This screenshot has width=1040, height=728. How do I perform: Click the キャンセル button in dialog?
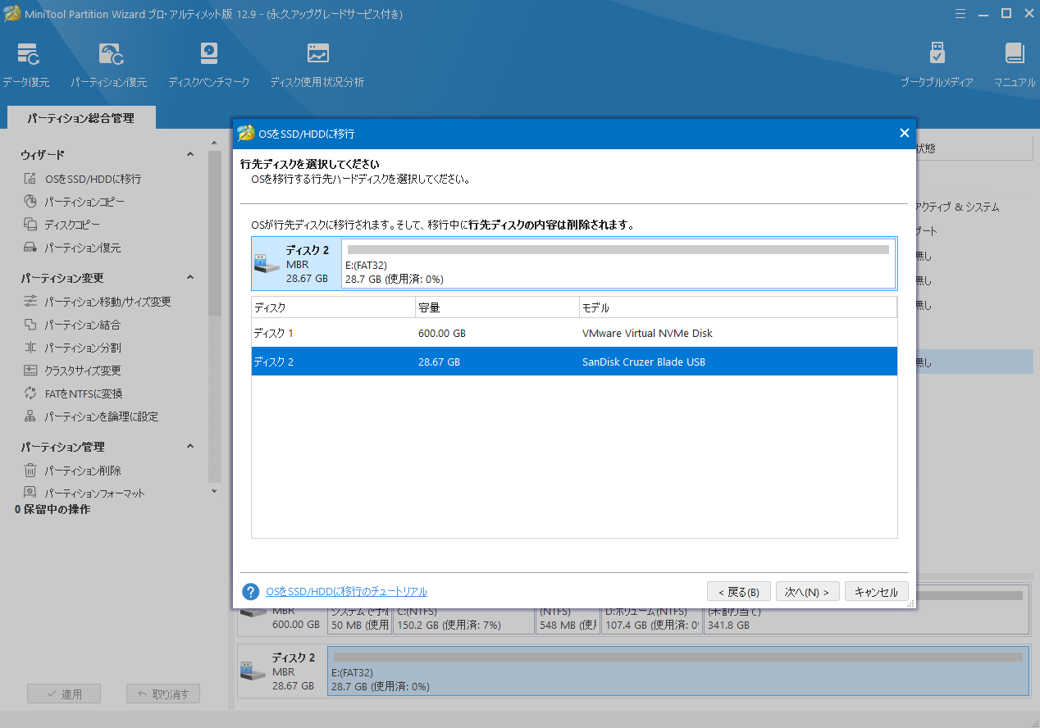876,592
